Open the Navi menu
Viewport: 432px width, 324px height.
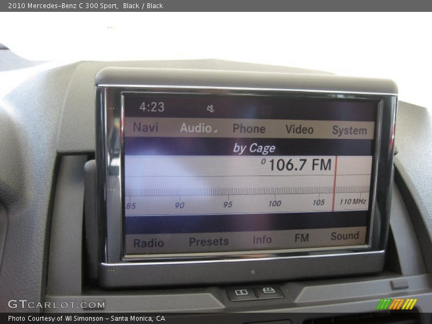145,127
